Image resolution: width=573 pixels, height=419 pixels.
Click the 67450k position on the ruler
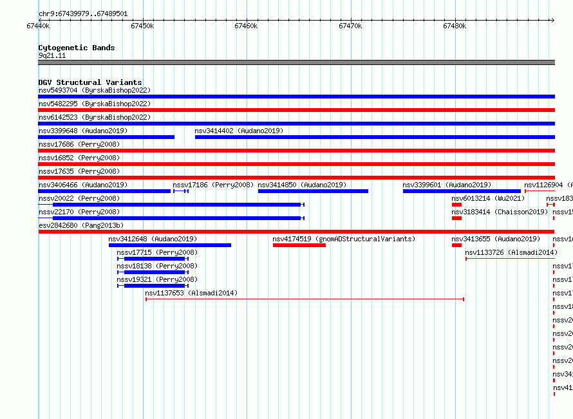pyautogui.click(x=142, y=26)
